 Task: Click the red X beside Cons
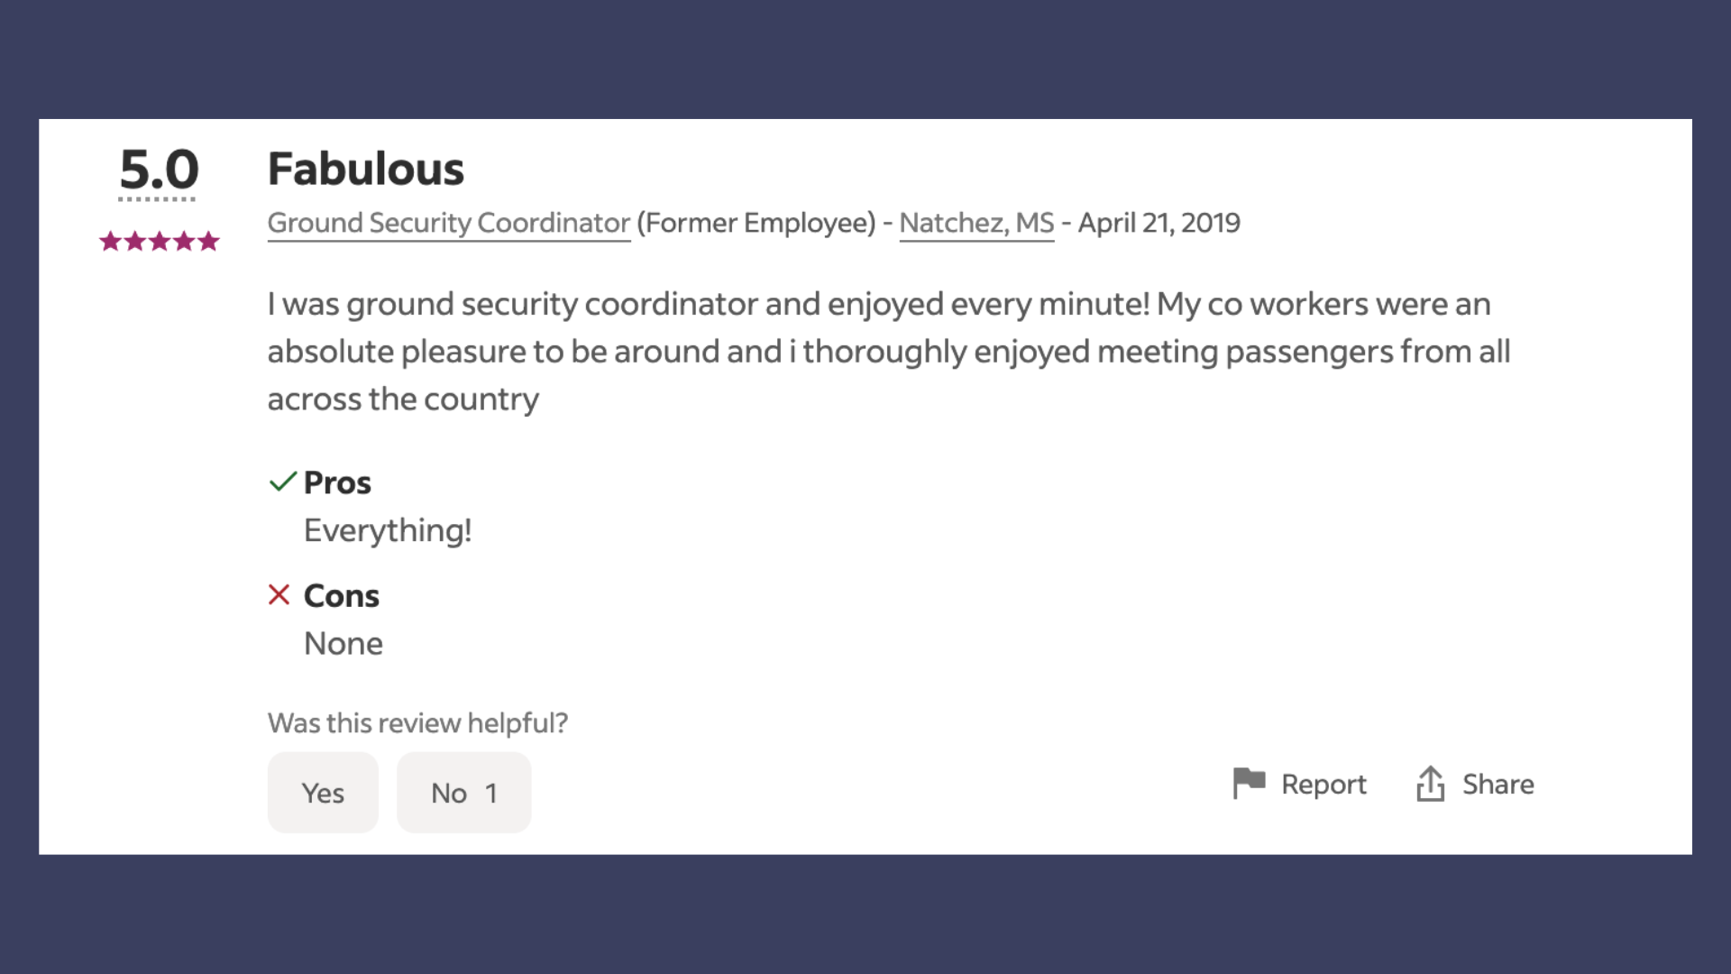pyautogui.click(x=279, y=595)
